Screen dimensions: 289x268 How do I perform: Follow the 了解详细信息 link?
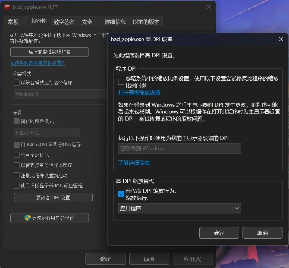click(x=134, y=163)
